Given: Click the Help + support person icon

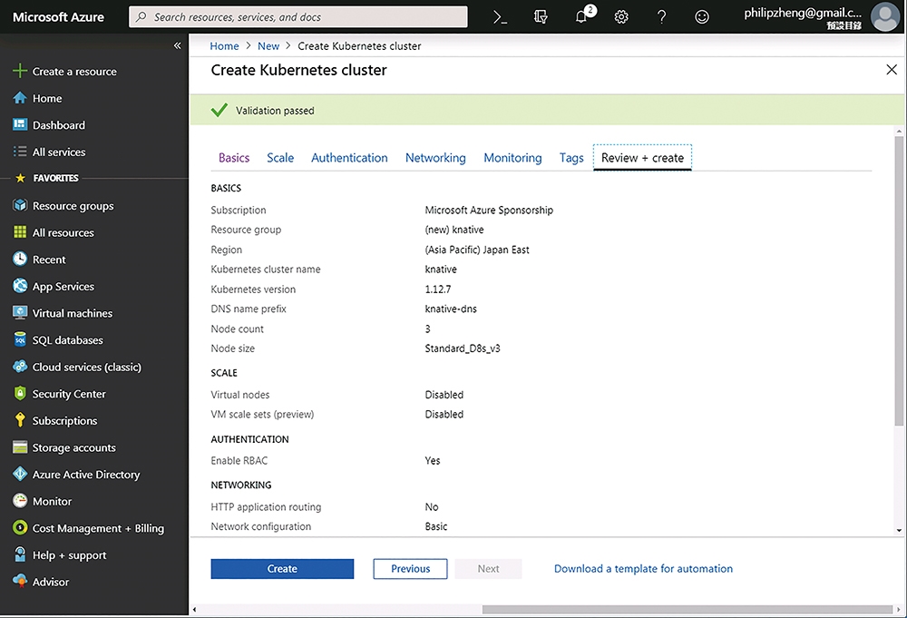Looking at the screenshot, I should (x=20, y=554).
